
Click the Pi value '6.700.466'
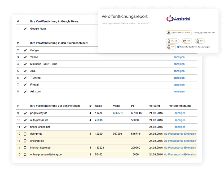pos(137,113)
